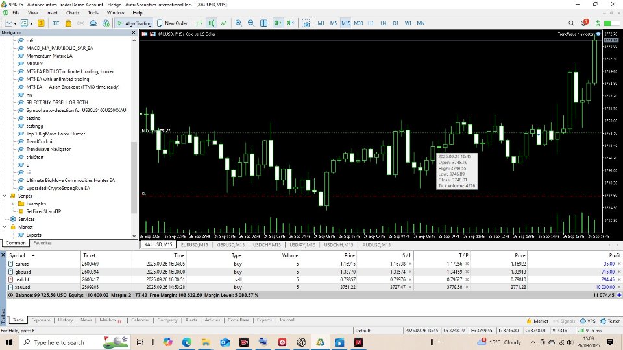
Task: Open ChatGPT from the taskbar
Action: pos(301,342)
